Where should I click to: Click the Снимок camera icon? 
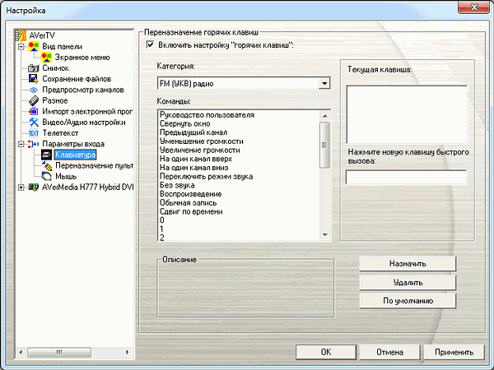tap(34, 68)
